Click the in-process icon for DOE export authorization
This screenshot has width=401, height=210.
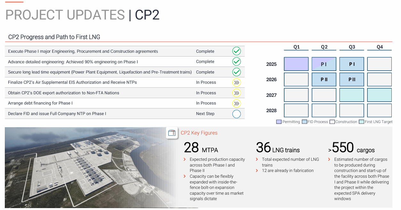[237, 93]
